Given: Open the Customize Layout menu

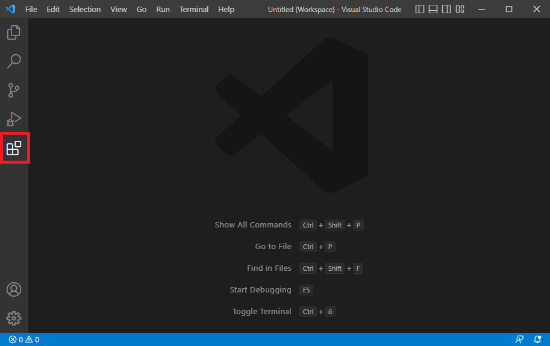Looking at the screenshot, I should point(460,9).
